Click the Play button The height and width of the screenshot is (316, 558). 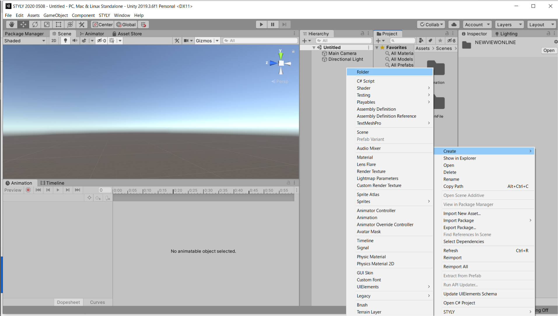coord(261,24)
